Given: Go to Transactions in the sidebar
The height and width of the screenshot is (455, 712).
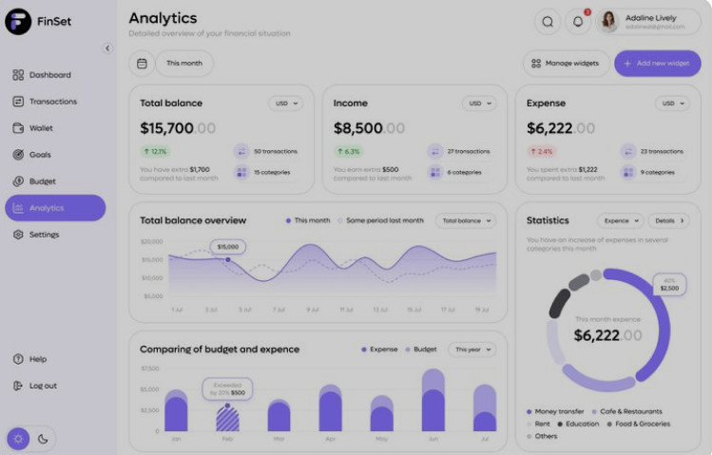Looking at the screenshot, I should pyautogui.click(x=52, y=102).
